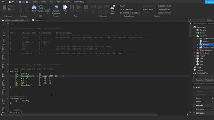Switch to the MODEL ribbon tab
Screen dimensions: 214x120
pos(43,2)
